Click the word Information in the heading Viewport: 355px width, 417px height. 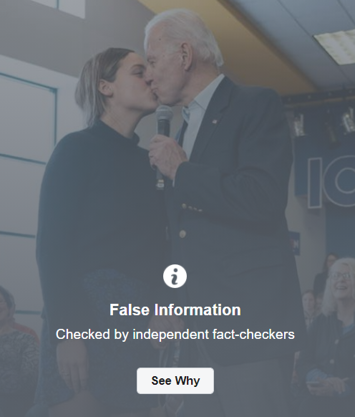pyautogui.click(x=198, y=310)
